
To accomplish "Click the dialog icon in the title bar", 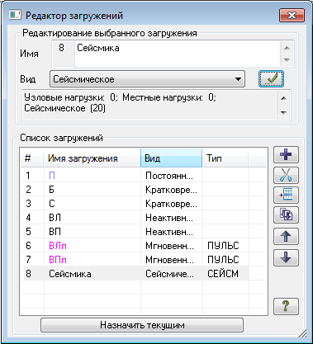I will 15,15.
